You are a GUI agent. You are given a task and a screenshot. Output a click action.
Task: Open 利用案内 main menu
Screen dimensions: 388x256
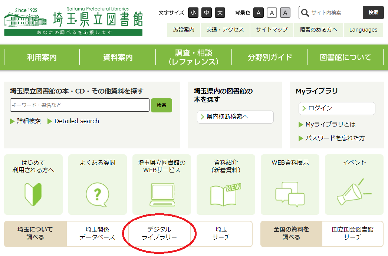point(42,57)
